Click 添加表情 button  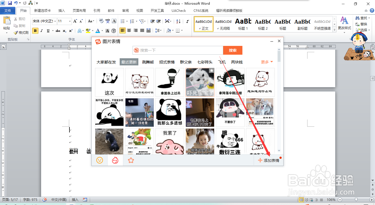tap(269, 160)
